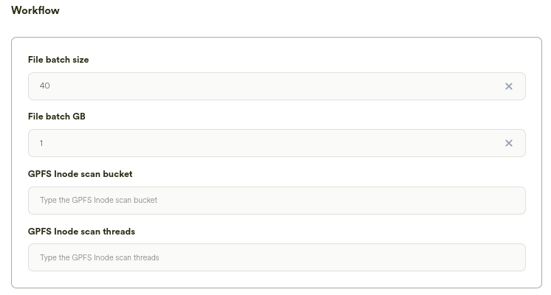Clear the File batch size value
This screenshot has width=551, height=295.
point(509,86)
